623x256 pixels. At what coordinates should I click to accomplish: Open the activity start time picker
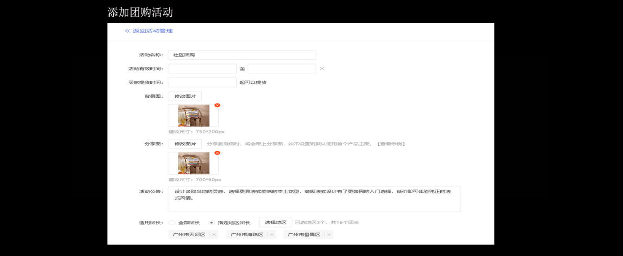(203, 69)
